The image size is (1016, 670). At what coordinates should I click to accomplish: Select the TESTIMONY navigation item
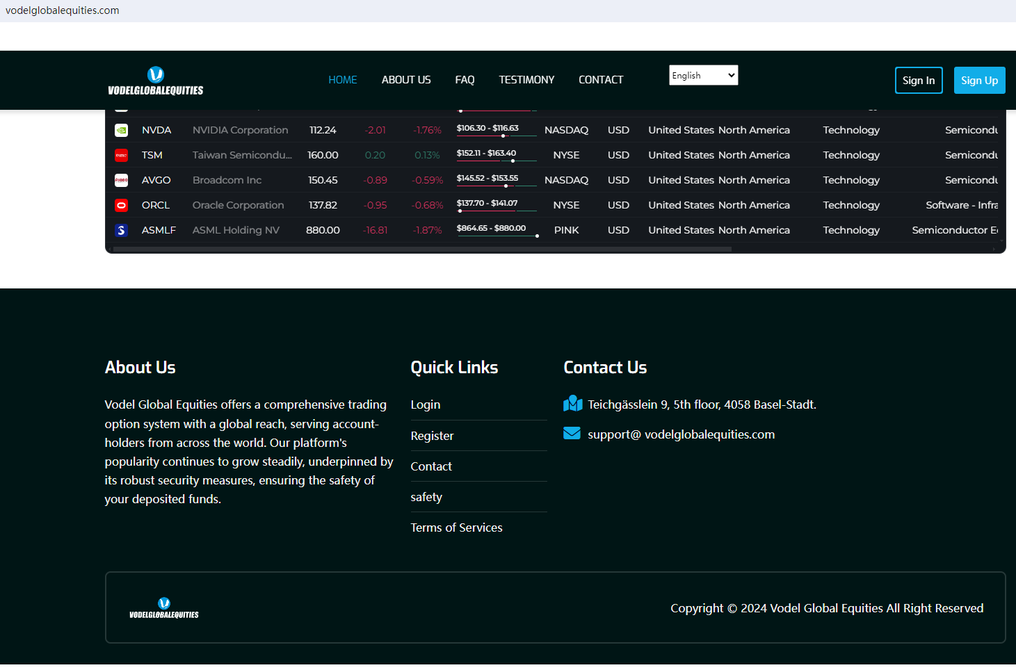coord(526,80)
